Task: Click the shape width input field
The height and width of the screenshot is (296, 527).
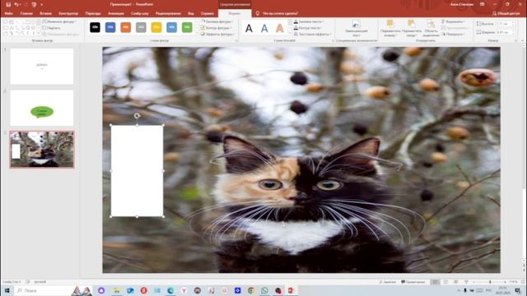Action: pyautogui.click(x=505, y=32)
